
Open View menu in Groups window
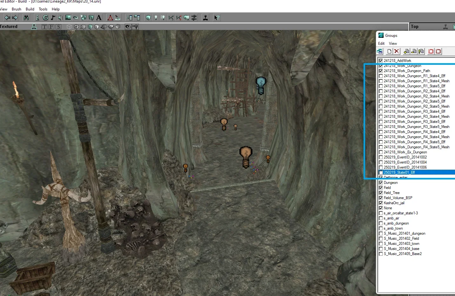393,44
